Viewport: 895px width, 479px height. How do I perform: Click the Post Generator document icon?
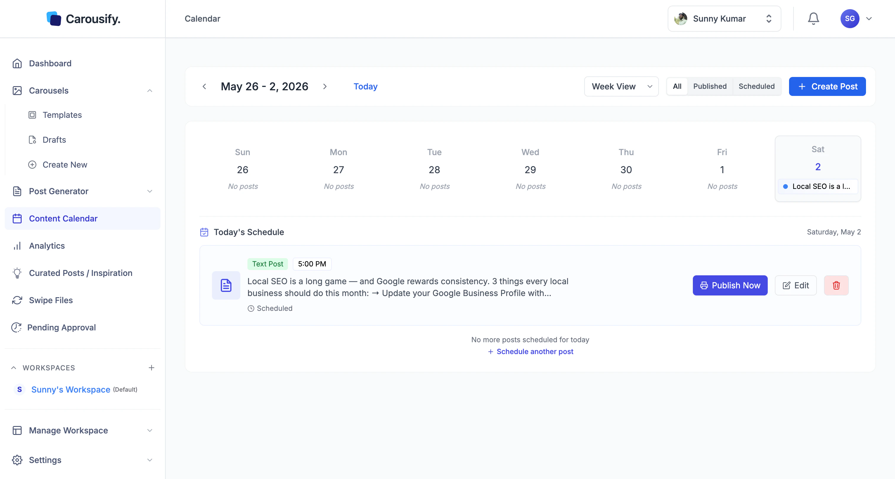point(17,191)
